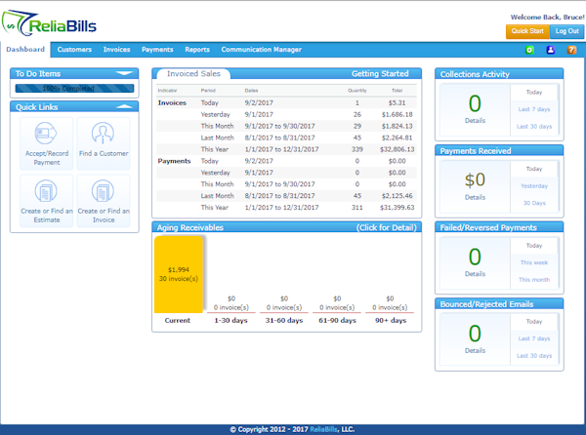Open the Create or Find an Invoice icon
Image resolution: width=586 pixels, height=435 pixels.
pyautogui.click(x=103, y=191)
